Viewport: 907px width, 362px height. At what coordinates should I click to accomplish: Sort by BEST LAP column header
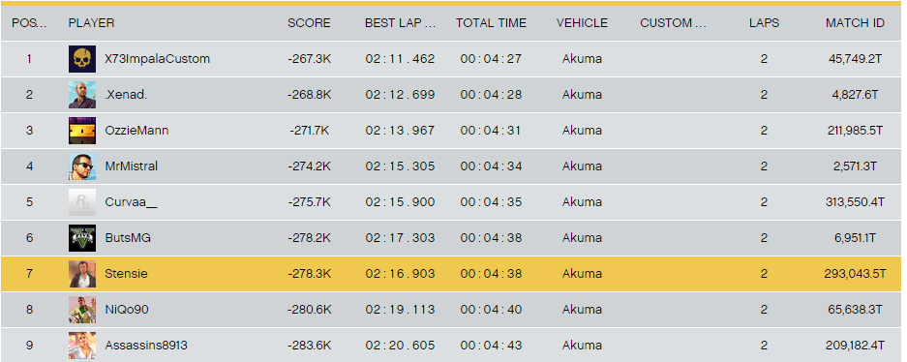tap(401, 23)
